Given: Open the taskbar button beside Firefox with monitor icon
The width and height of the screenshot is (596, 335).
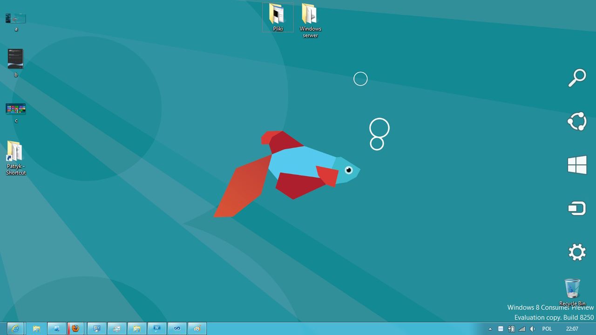Looking at the screenshot, I should [97, 328].
